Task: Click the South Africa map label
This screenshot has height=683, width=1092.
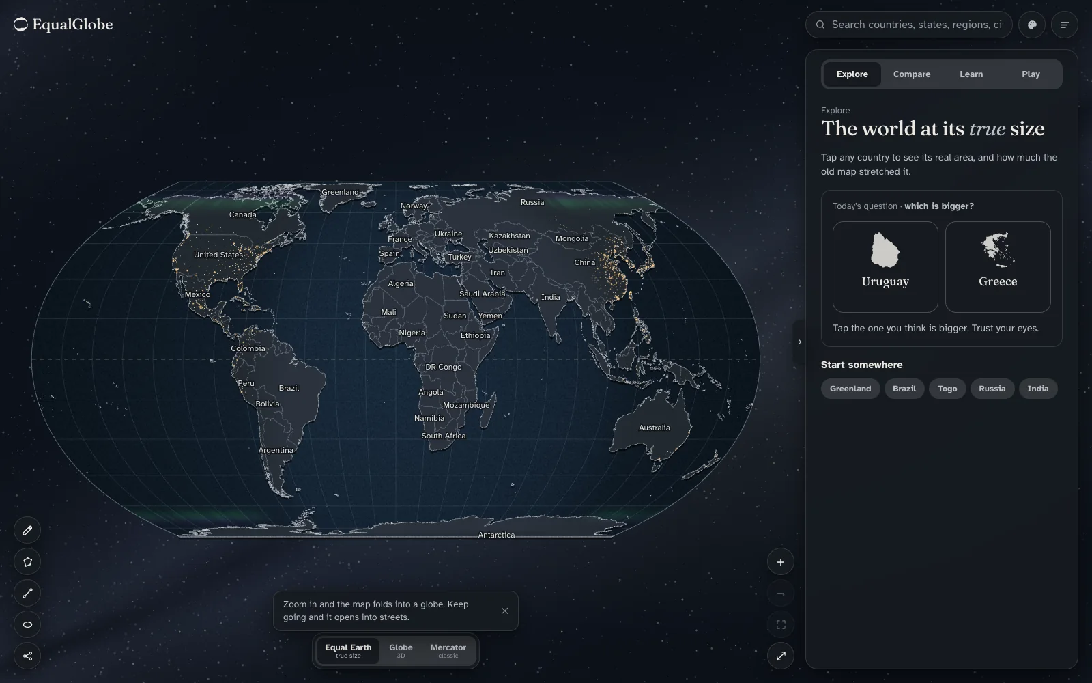Action: (444, 436)
